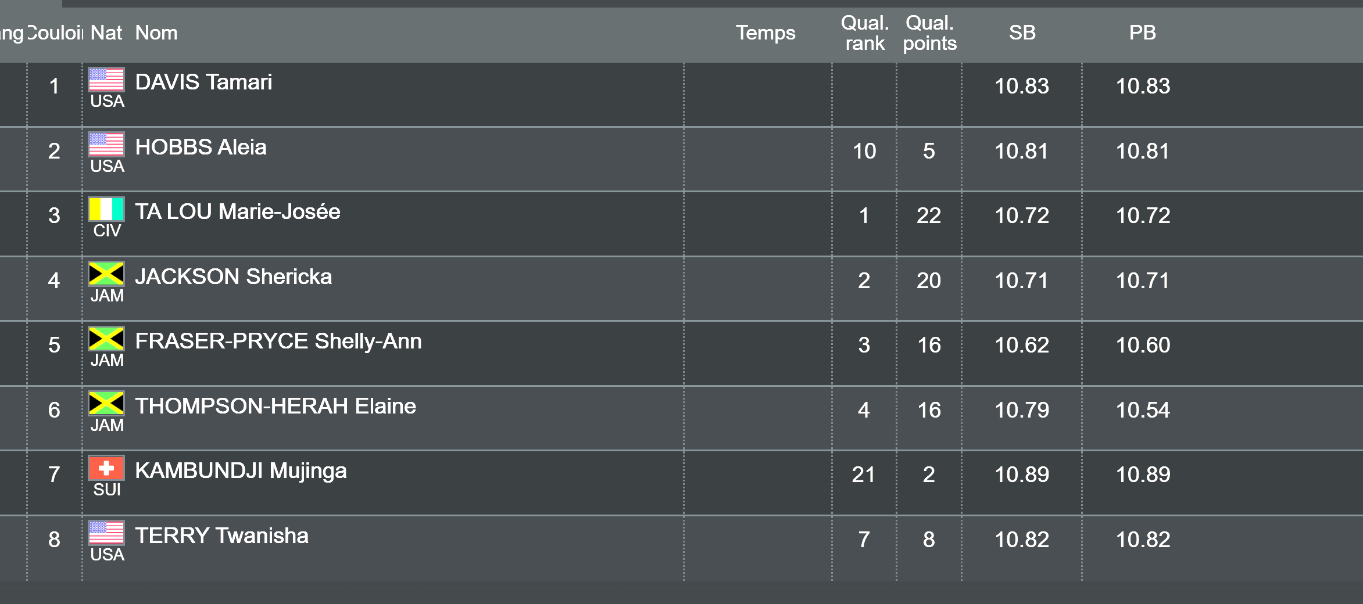
Task: Click the Nom column header
Action: click(156, 33)
